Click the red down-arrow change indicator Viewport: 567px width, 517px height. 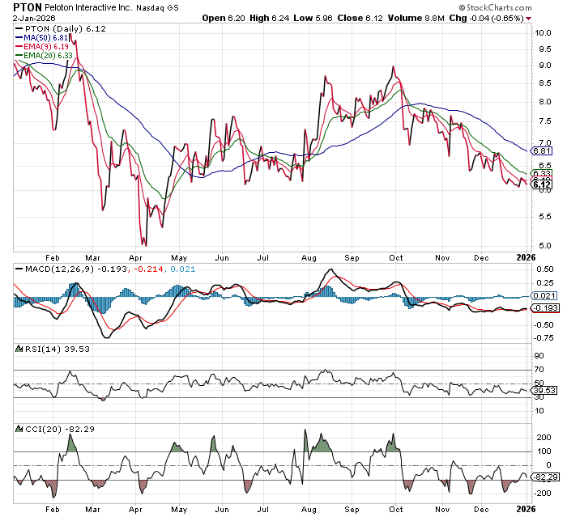point(528,18)
